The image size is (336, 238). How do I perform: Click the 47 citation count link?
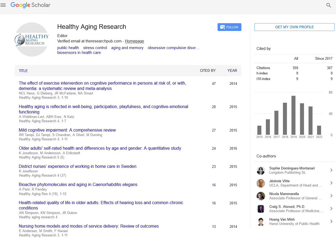(214, 84)
